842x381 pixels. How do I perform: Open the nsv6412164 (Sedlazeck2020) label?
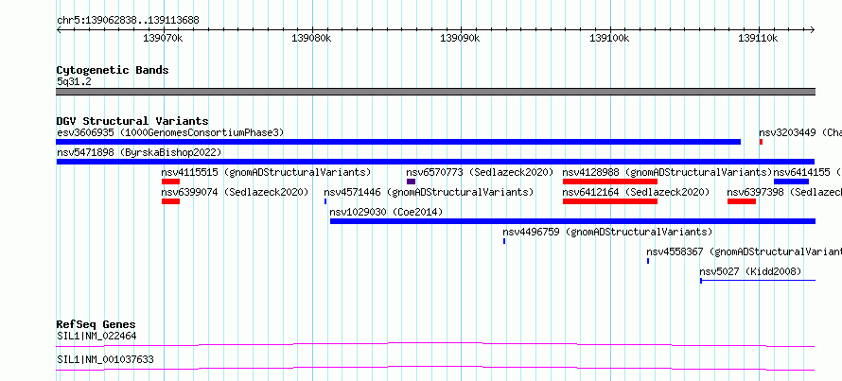637,192
